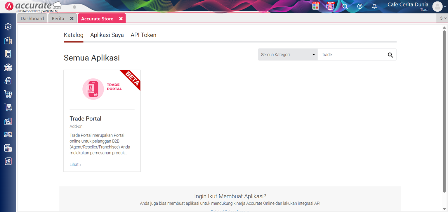The width and height of the screenshot is (448, 212).
Task: Open the Tax calculator icon
Action: coord(8,148)
